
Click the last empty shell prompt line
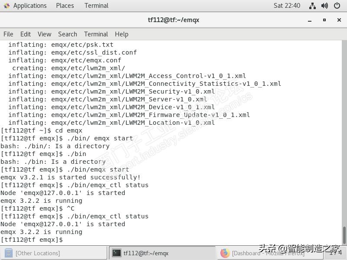click(32, 240)
